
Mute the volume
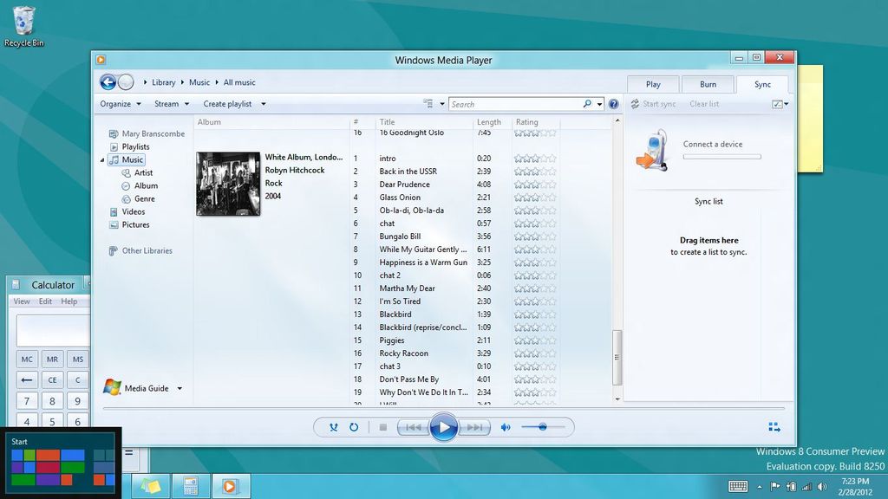(506, 426)
